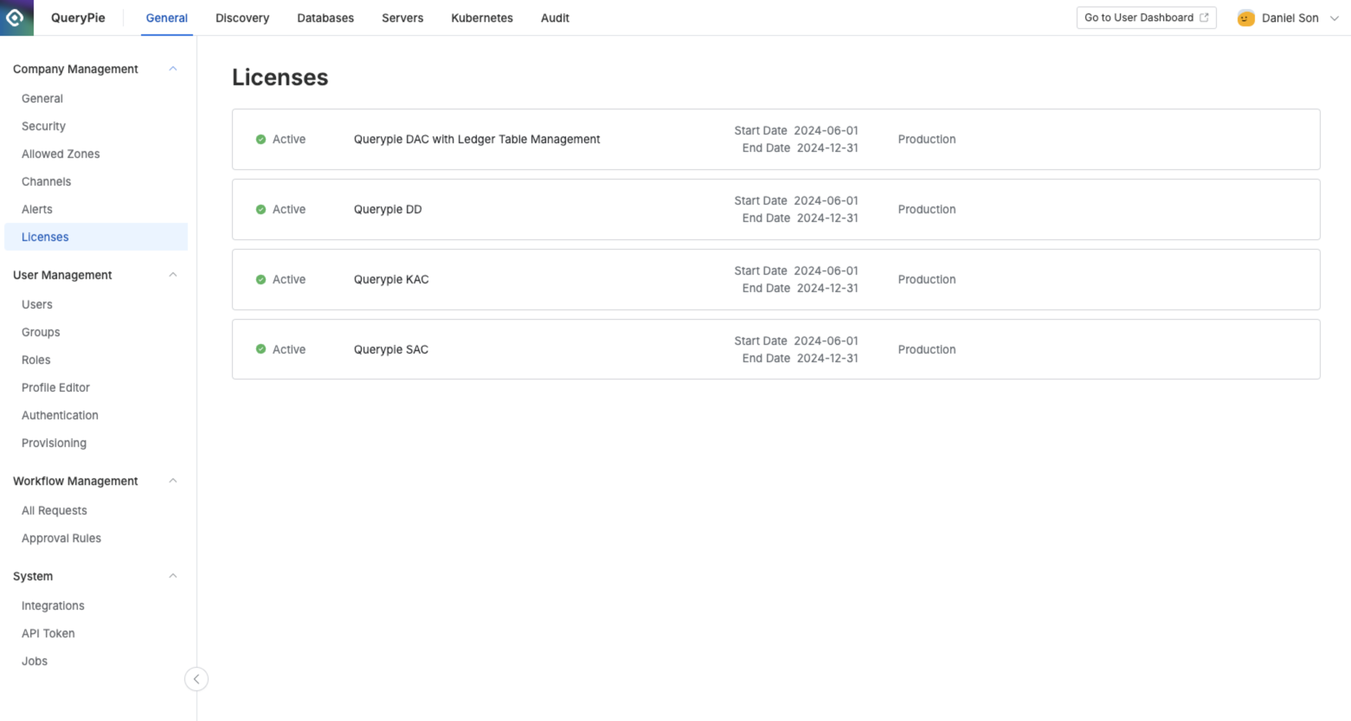Toggle Company Management section collapse
This screenshot has height=721, width=1351.
pos(173,69)
